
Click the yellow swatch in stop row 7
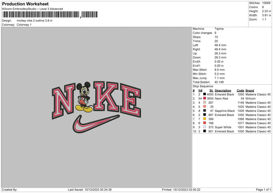click(205, 119)
